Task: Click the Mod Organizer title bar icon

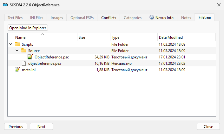Action: 5,5
